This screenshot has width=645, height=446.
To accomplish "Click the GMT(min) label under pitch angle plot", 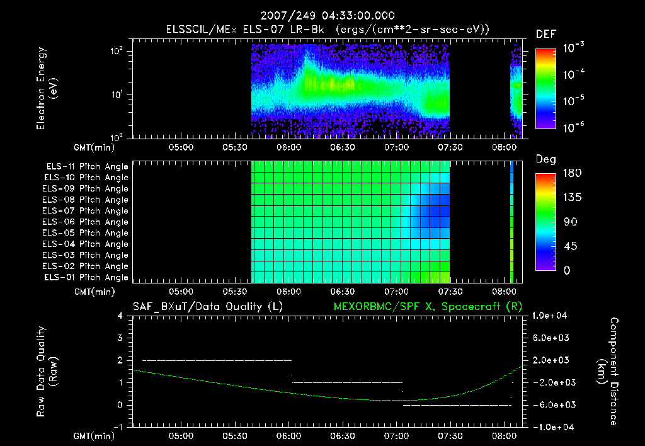I will [x=94, y=292].
